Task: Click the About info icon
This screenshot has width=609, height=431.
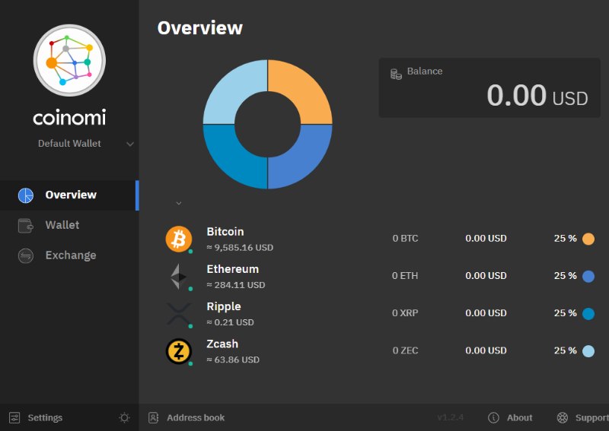Action: click(x=493, y=418)
